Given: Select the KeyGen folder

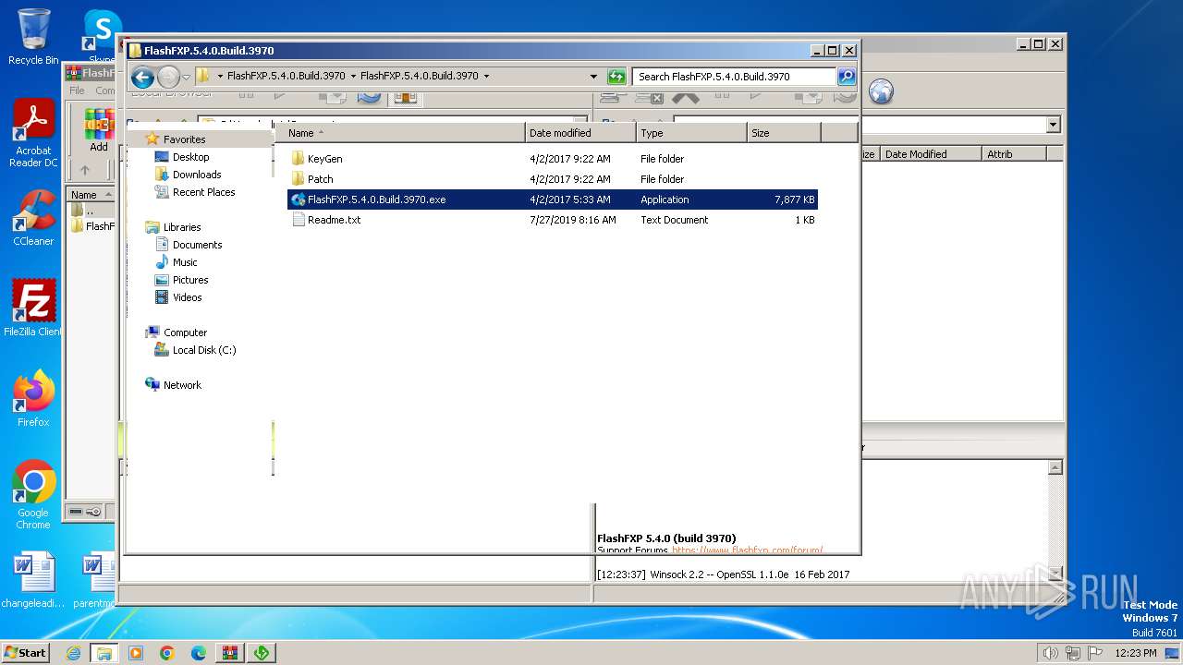Looking at the screenshot, I should (325, 159).
